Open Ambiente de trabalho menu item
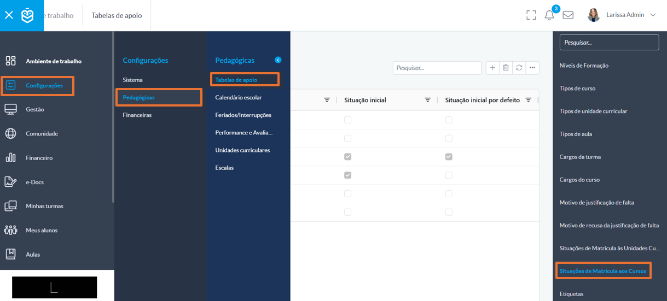This screenshot has height=301, width=667. (54, 61)
